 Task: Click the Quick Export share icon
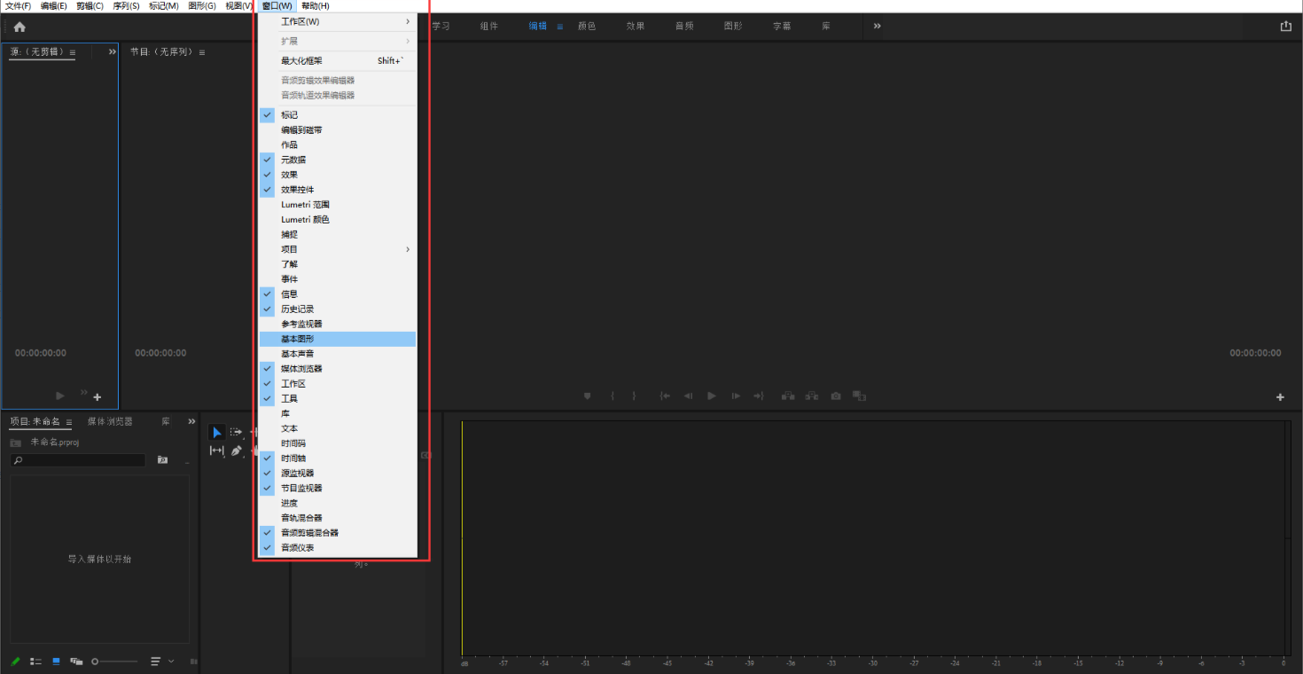click(1286, 27)
